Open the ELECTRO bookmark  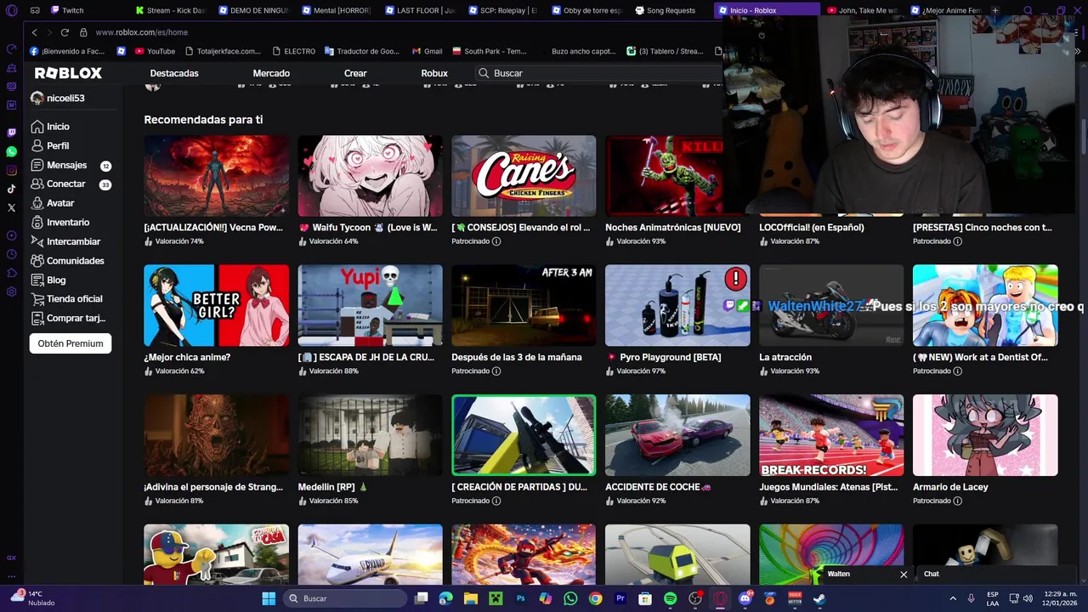coord(293,51)
